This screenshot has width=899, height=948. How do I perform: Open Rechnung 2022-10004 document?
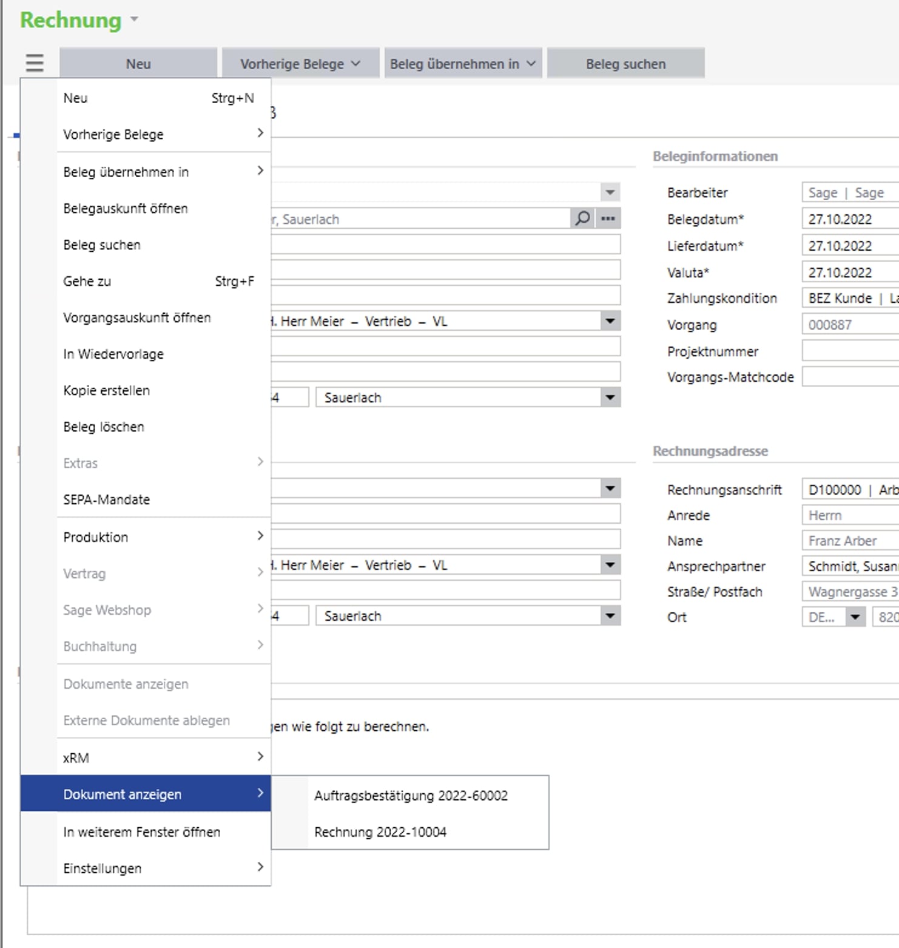click(380, 832)
